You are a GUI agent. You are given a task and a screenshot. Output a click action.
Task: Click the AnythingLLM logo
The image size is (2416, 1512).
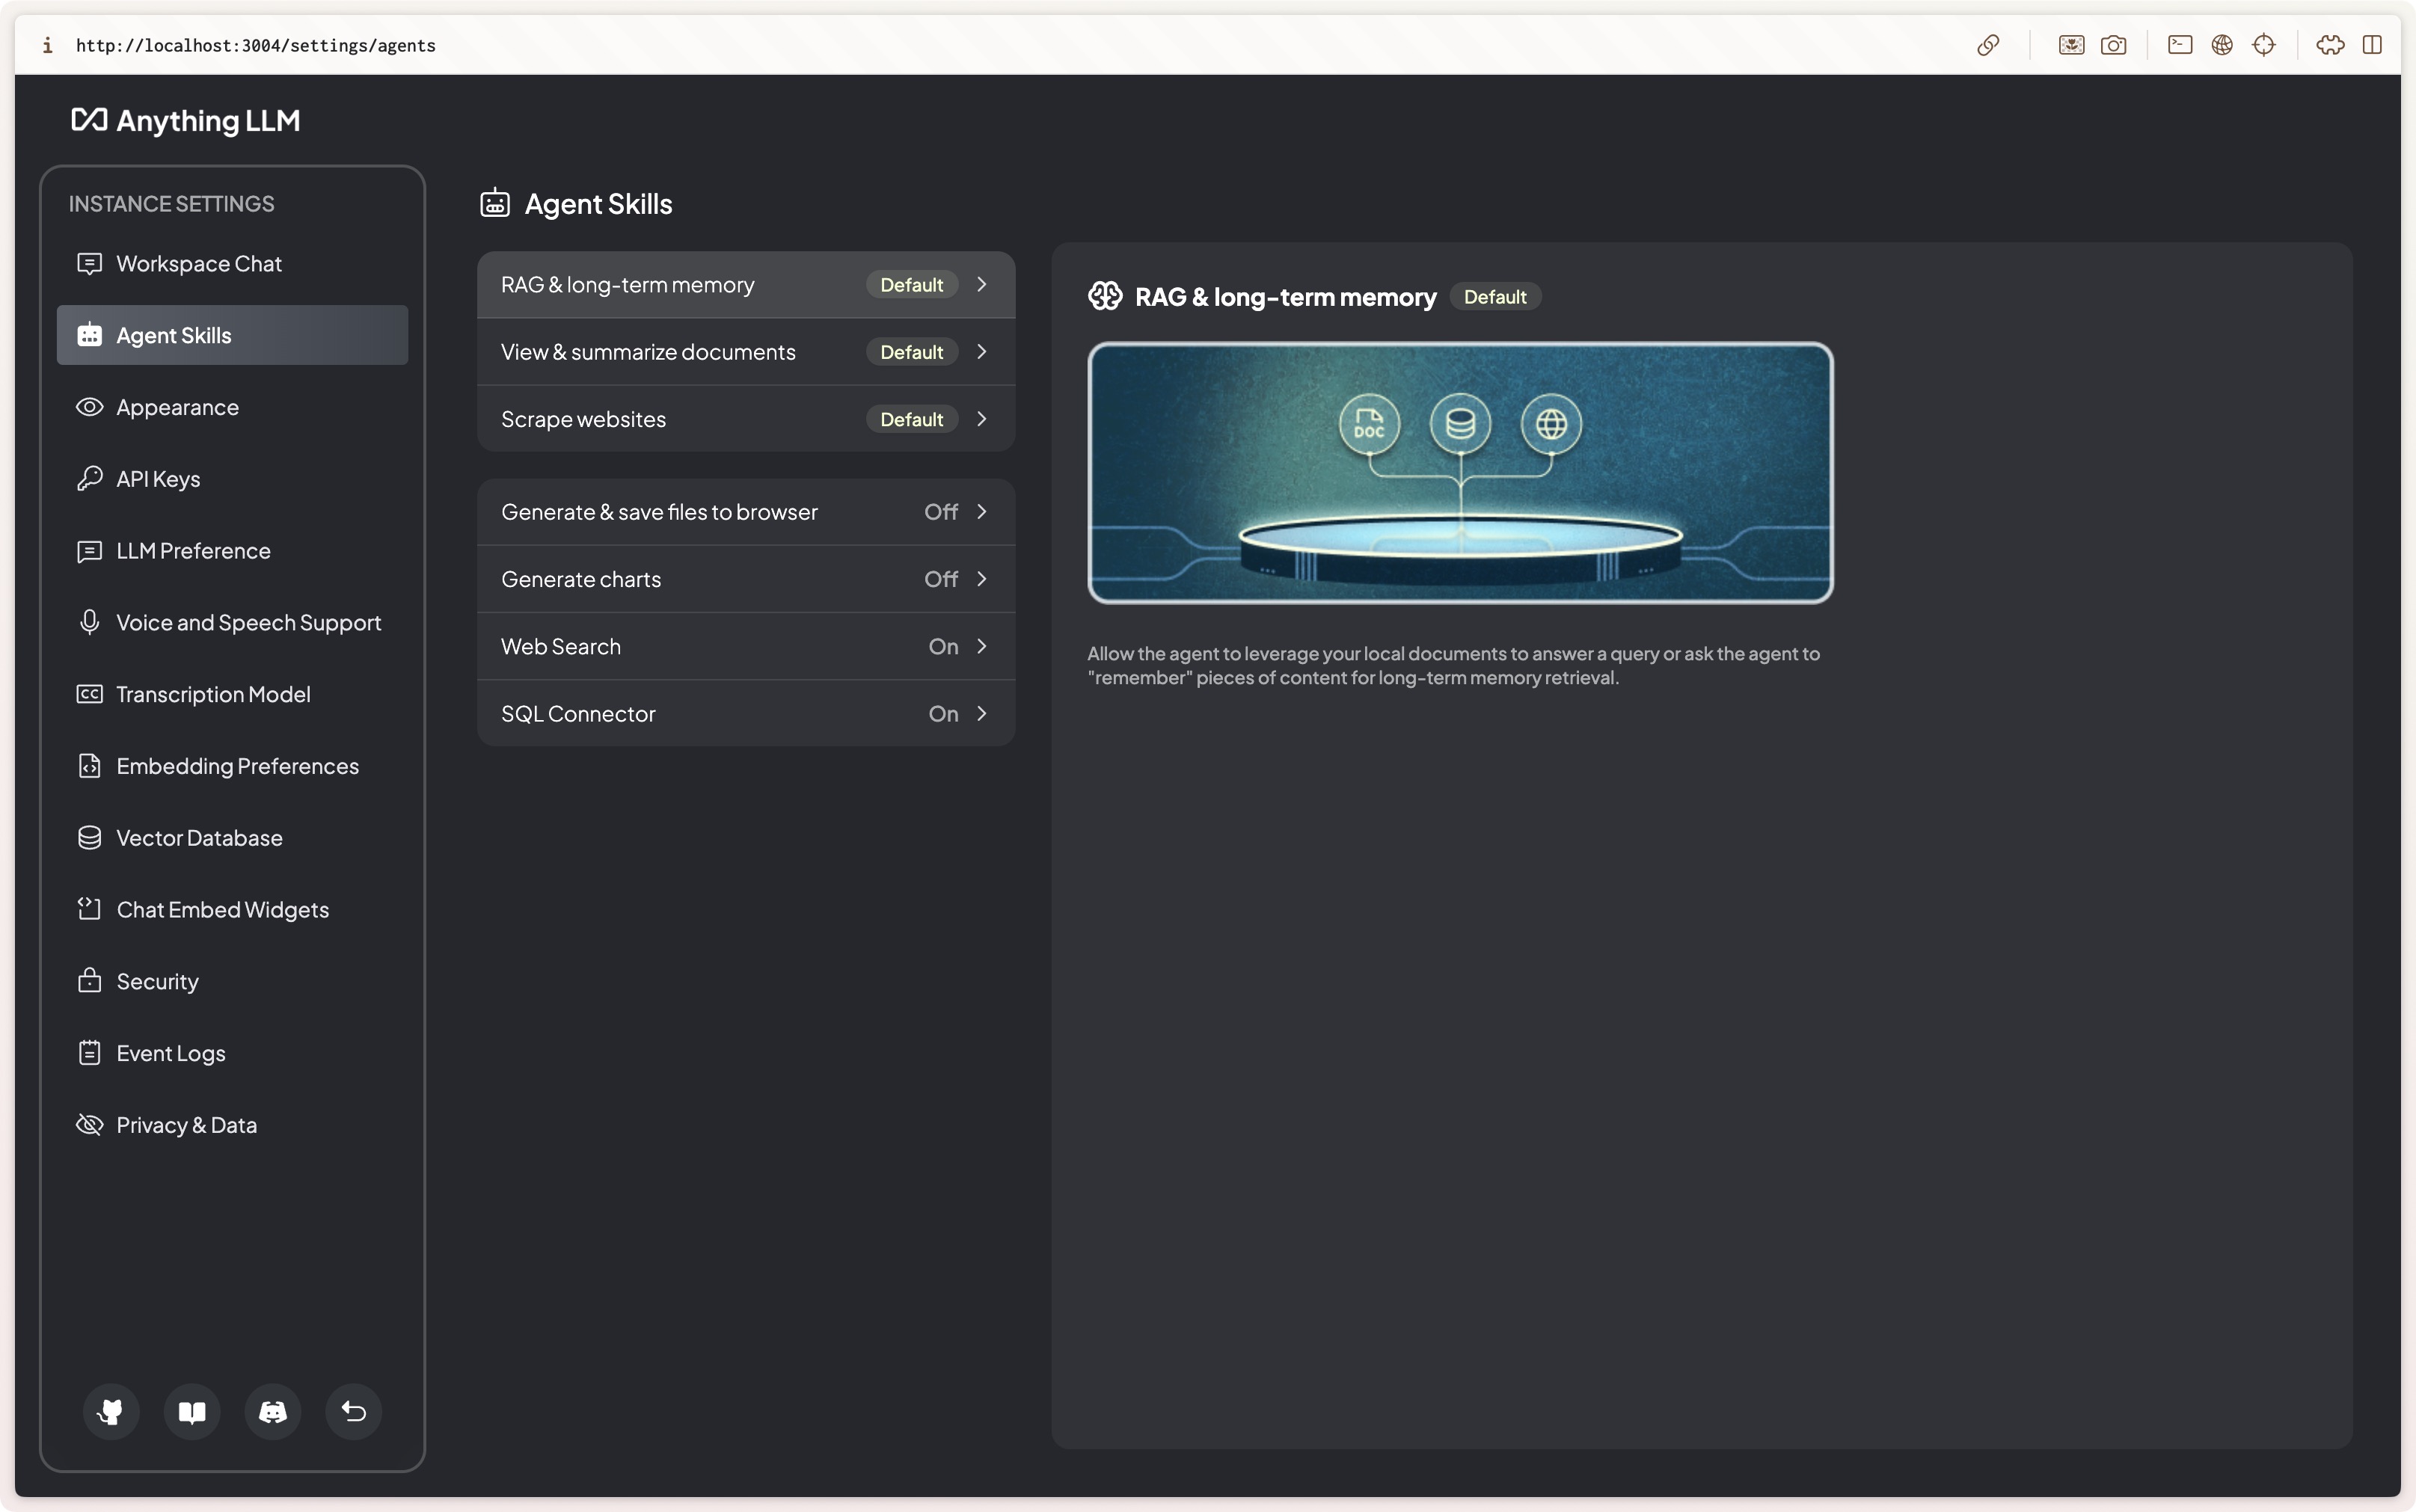coord(186,121)
